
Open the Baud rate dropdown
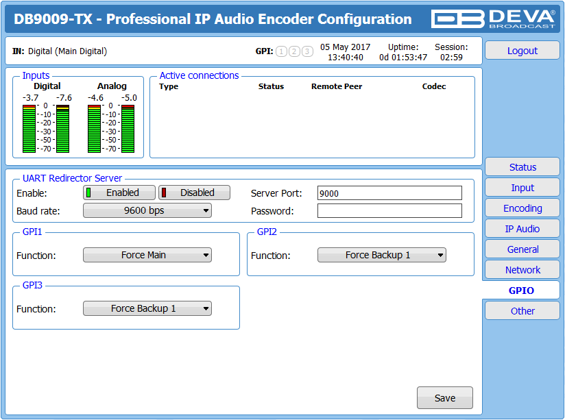click(x=147, y=210)
